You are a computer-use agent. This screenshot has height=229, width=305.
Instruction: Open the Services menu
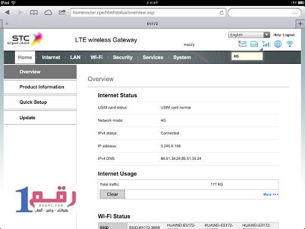pyautogui.click(x=153, y=57)
